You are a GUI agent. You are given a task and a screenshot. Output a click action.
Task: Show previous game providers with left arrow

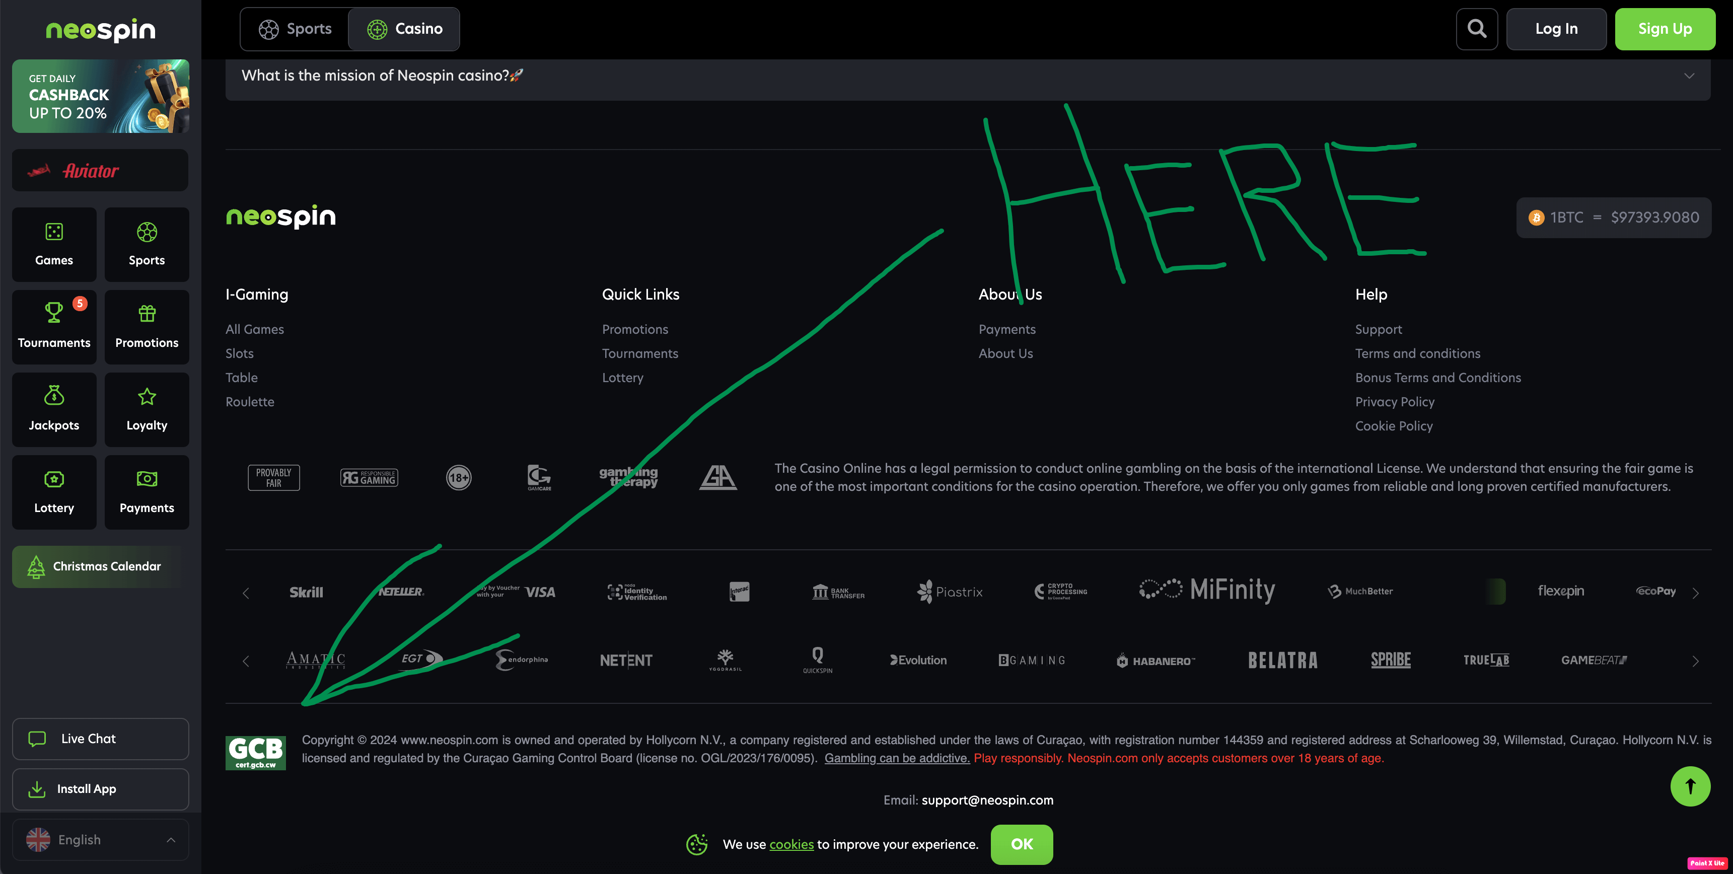pos(246,662)
